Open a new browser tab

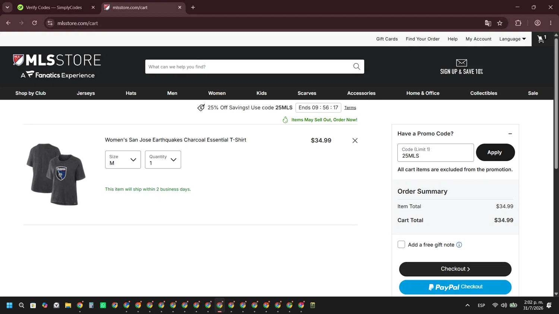pyautogui.click(x=193, y=7)
